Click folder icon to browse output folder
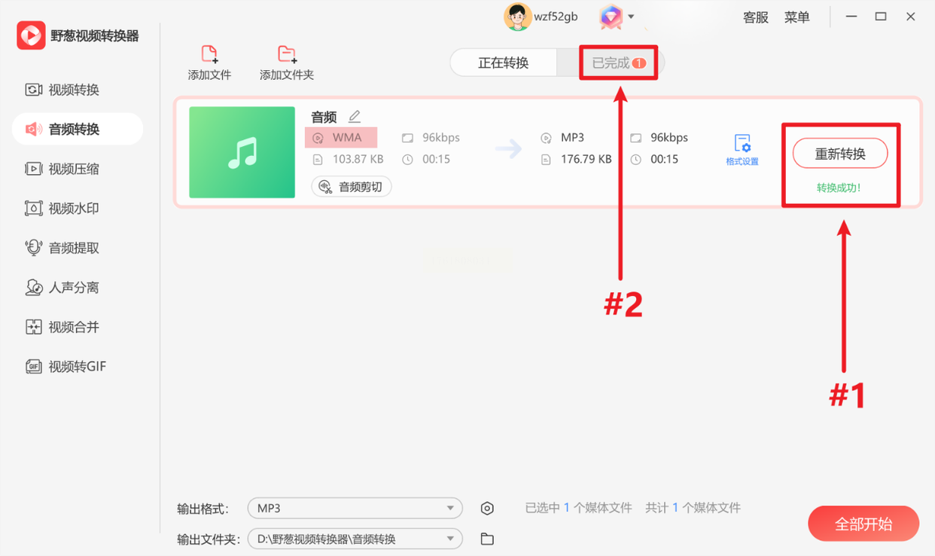The image size is (935, 556). (487, 539)
